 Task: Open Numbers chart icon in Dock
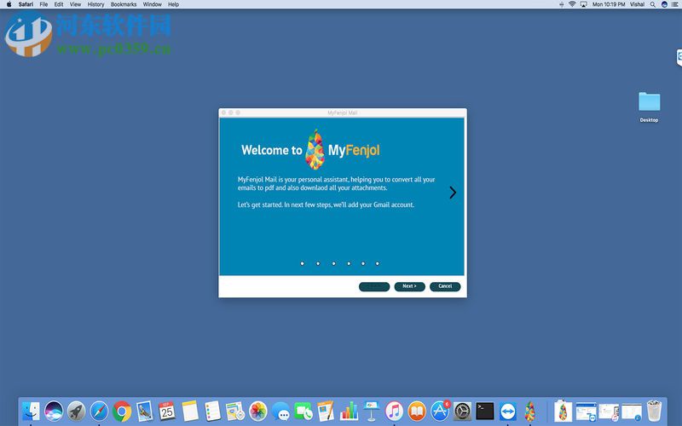(349, 411)
